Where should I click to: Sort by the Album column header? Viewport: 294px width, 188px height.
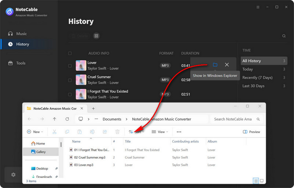(x=212, y=142)
